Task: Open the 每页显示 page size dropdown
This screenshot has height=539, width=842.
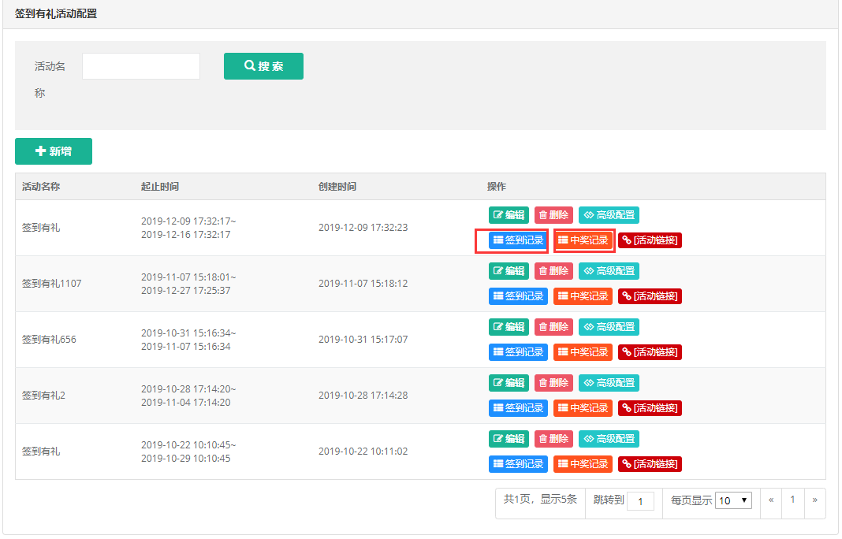Action: pos(733,500)
